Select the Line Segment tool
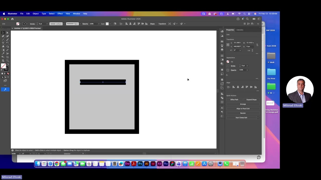This screenshot has width=321, height=180. click(x=3, y=39)
